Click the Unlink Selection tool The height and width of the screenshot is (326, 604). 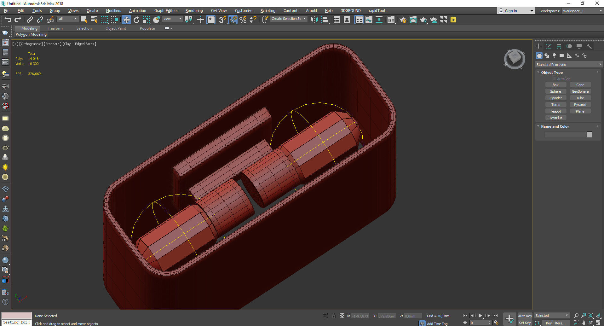click(x=40, y=20)
